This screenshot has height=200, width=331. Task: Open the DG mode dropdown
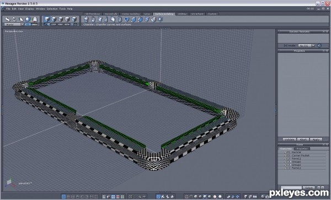click(306, 46)
